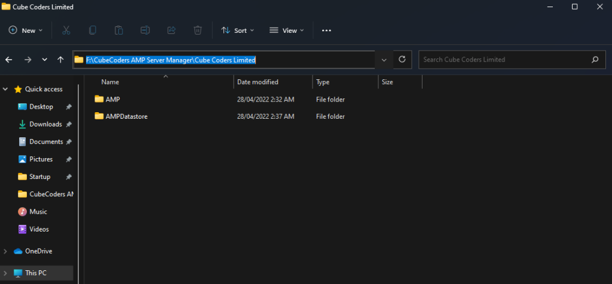Click the This PC monitor icon
The height and width of the screenshot is (284, 612).
pos(18,273)
